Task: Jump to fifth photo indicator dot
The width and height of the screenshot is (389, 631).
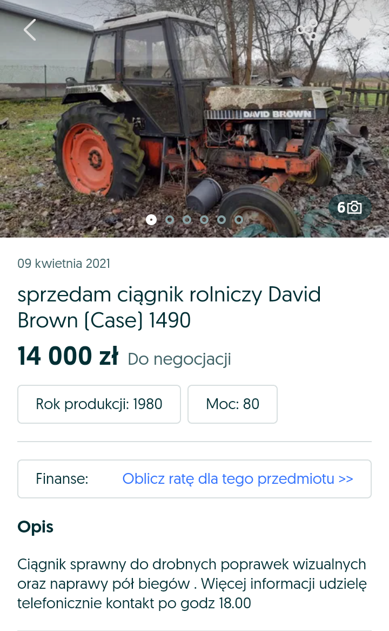Action: pos(222,220)
